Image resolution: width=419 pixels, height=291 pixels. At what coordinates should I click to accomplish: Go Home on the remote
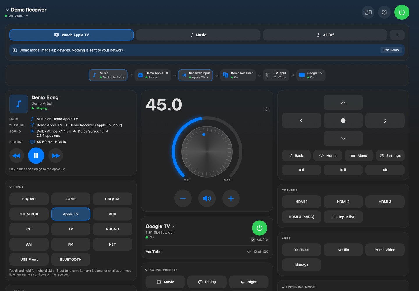tap(328, 156)
